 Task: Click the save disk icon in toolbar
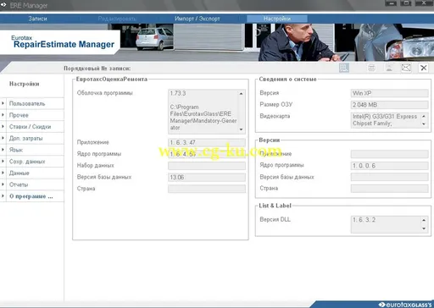[x=344, y=68]
